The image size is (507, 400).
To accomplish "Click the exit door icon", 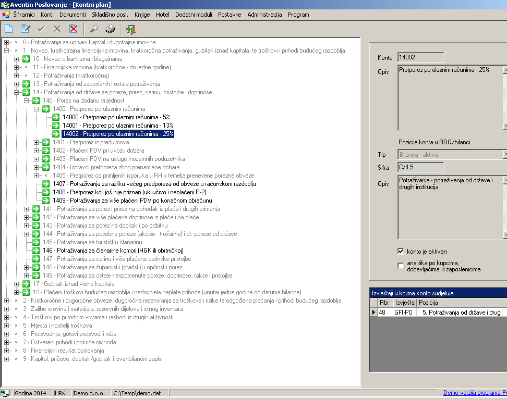I will point(130,29).
